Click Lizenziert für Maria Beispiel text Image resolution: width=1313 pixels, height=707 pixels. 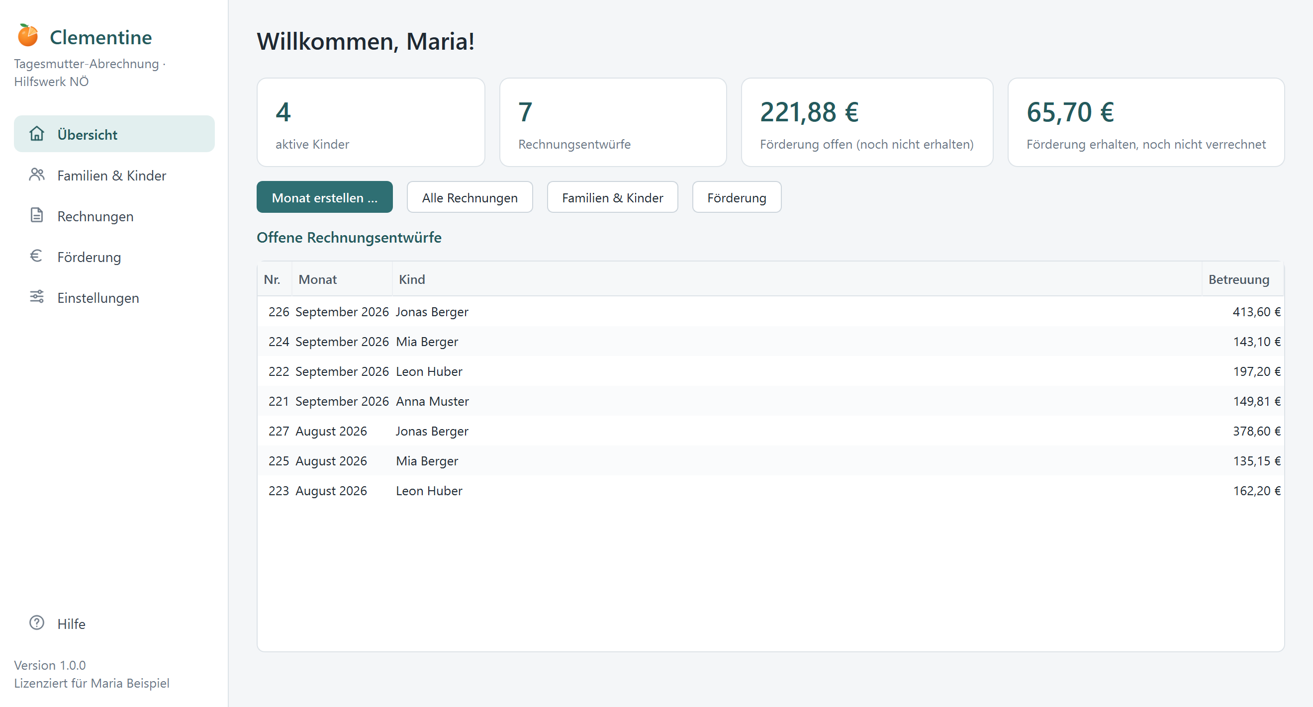[92, 683]
